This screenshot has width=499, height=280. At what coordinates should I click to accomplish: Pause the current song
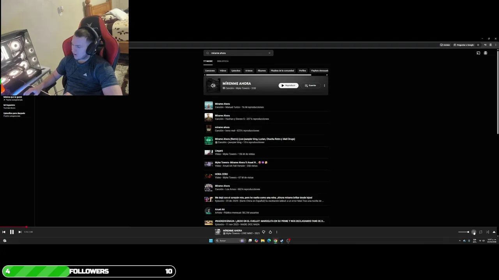[12, 232]
